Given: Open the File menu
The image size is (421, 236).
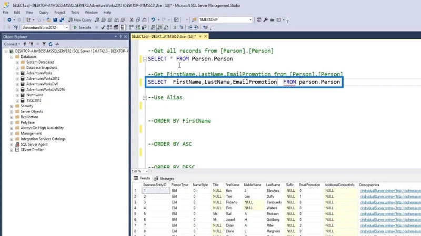Looking at the screenshot, I should 6,12.
